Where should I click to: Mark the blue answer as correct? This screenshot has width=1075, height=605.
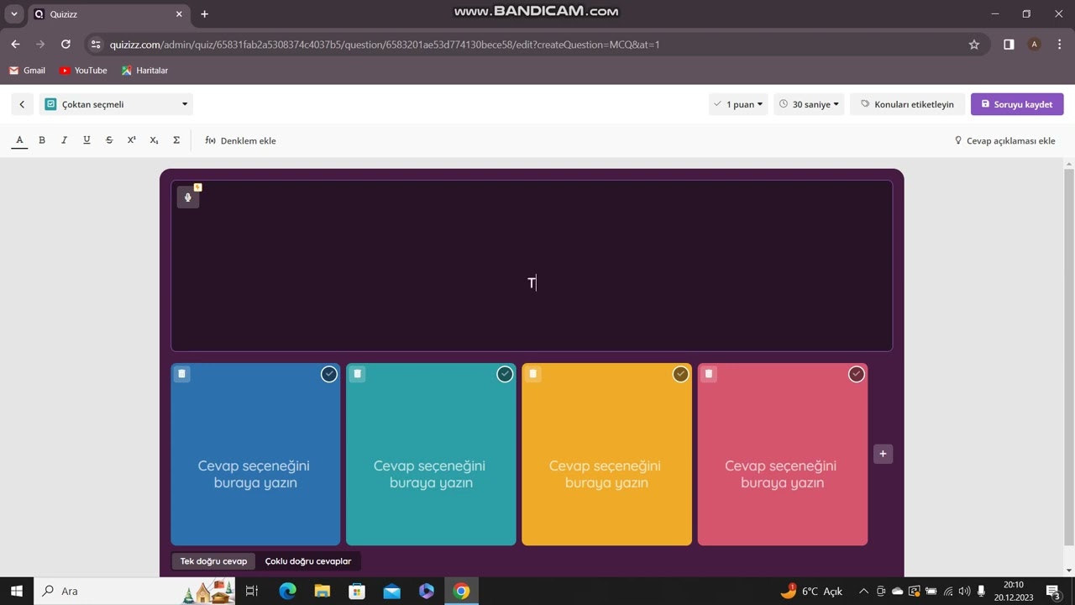[x=329, y=374]
